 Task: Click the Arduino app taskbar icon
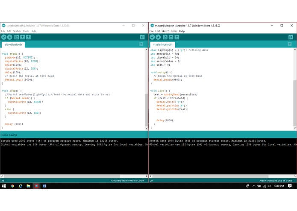click(x=36, y=186)
